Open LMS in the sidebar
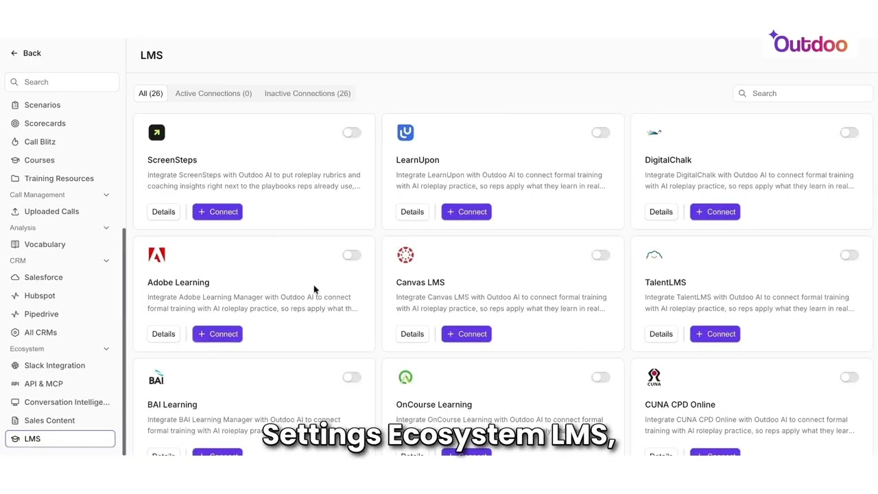The image size is (878, 494). (x=60, y=439)
